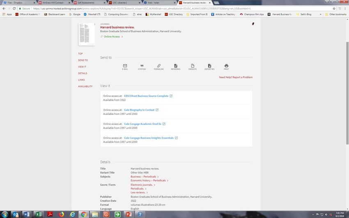Switch to Self Assessments tab
349x218 pixels.
90,3
